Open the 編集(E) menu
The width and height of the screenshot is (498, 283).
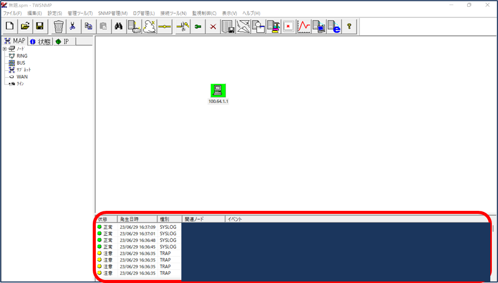(x=34, y=13)
